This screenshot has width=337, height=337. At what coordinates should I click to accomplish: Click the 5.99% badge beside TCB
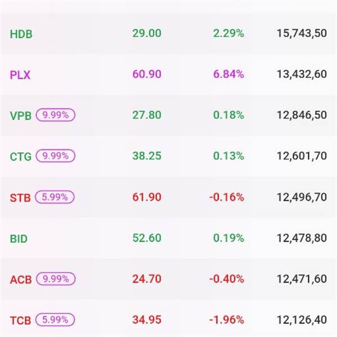54,320
